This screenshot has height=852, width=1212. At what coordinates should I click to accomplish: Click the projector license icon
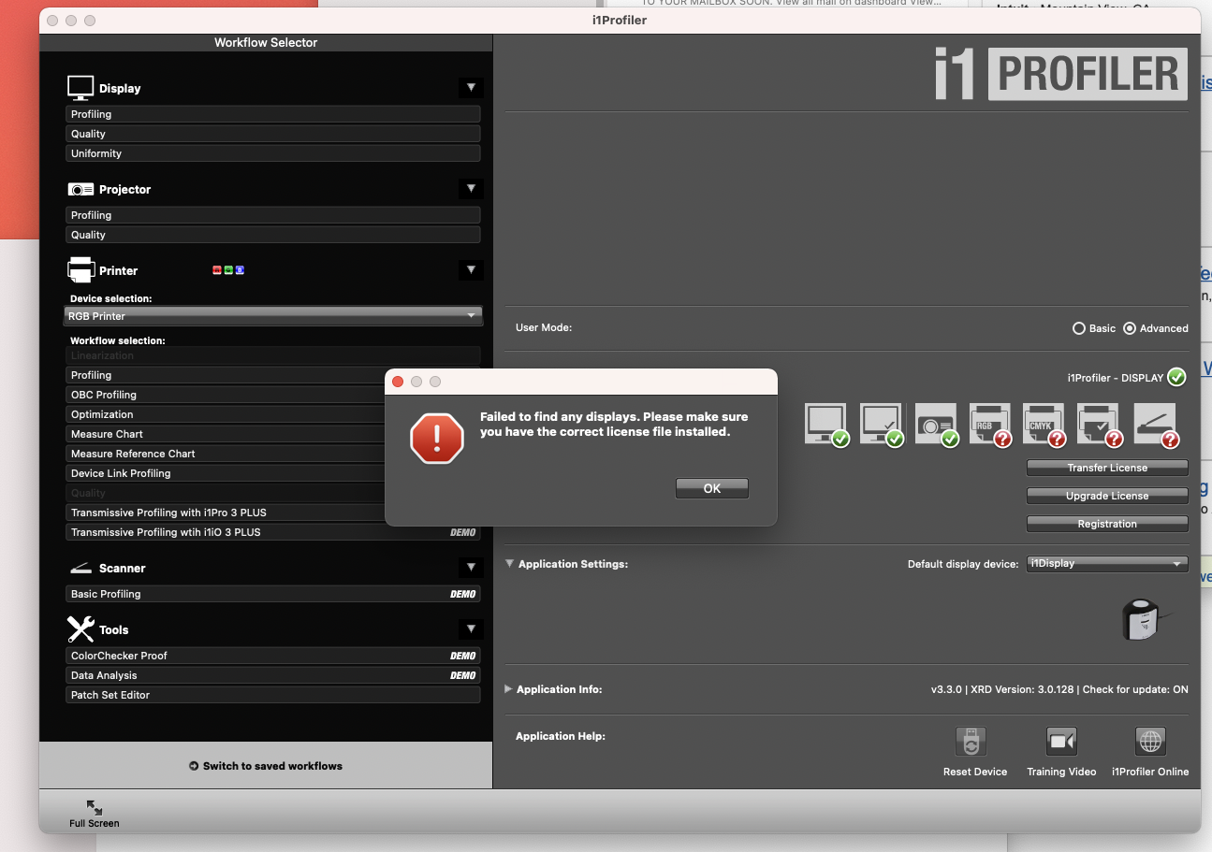click(936, 424)
